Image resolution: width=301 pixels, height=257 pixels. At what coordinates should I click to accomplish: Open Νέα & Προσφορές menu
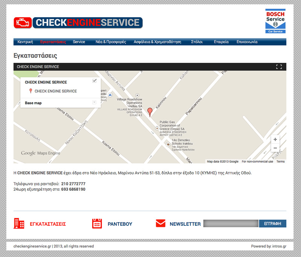pos(111,42)
